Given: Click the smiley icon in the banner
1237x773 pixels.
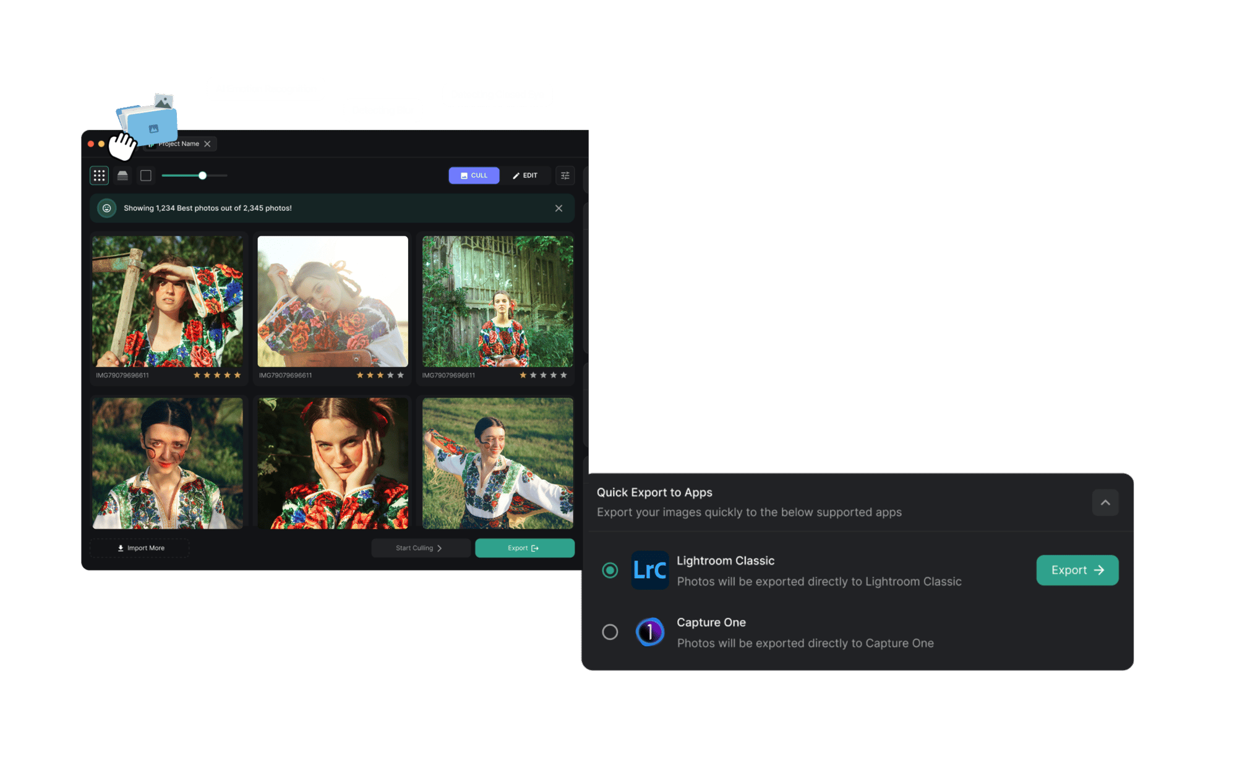Looking at the screenshot, I should [x=106, y=208].
